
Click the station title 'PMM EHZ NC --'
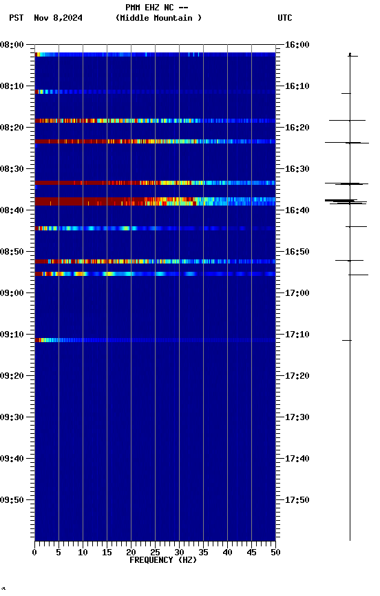pyautogui.click(x=157, y=8)
